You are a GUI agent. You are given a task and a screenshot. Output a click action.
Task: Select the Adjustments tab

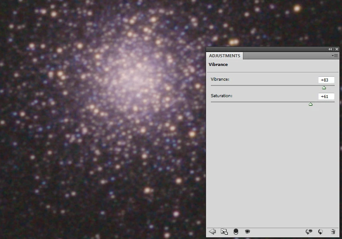pyautogui.click(x=225, y=56)
